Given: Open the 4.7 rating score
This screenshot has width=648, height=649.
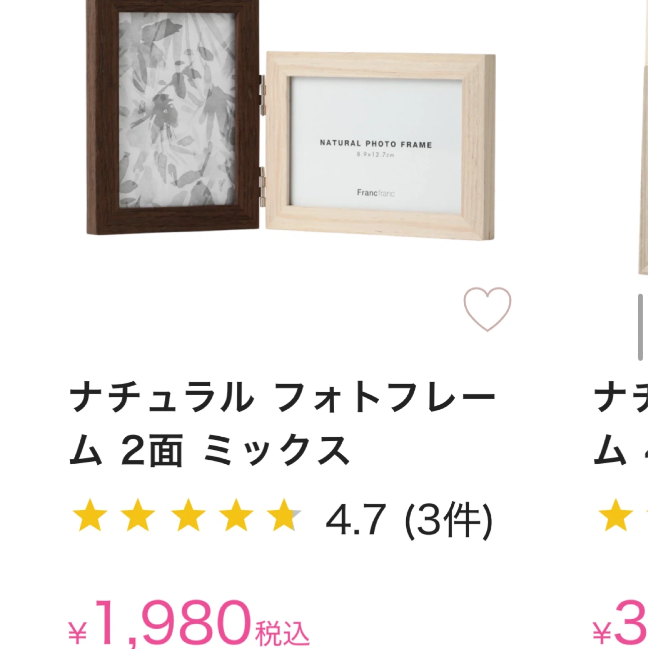Looking at the screenshot, I should tap(356, 520).
